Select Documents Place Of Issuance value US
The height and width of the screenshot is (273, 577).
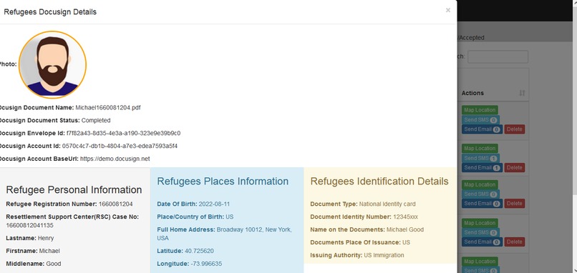[406, 242]
